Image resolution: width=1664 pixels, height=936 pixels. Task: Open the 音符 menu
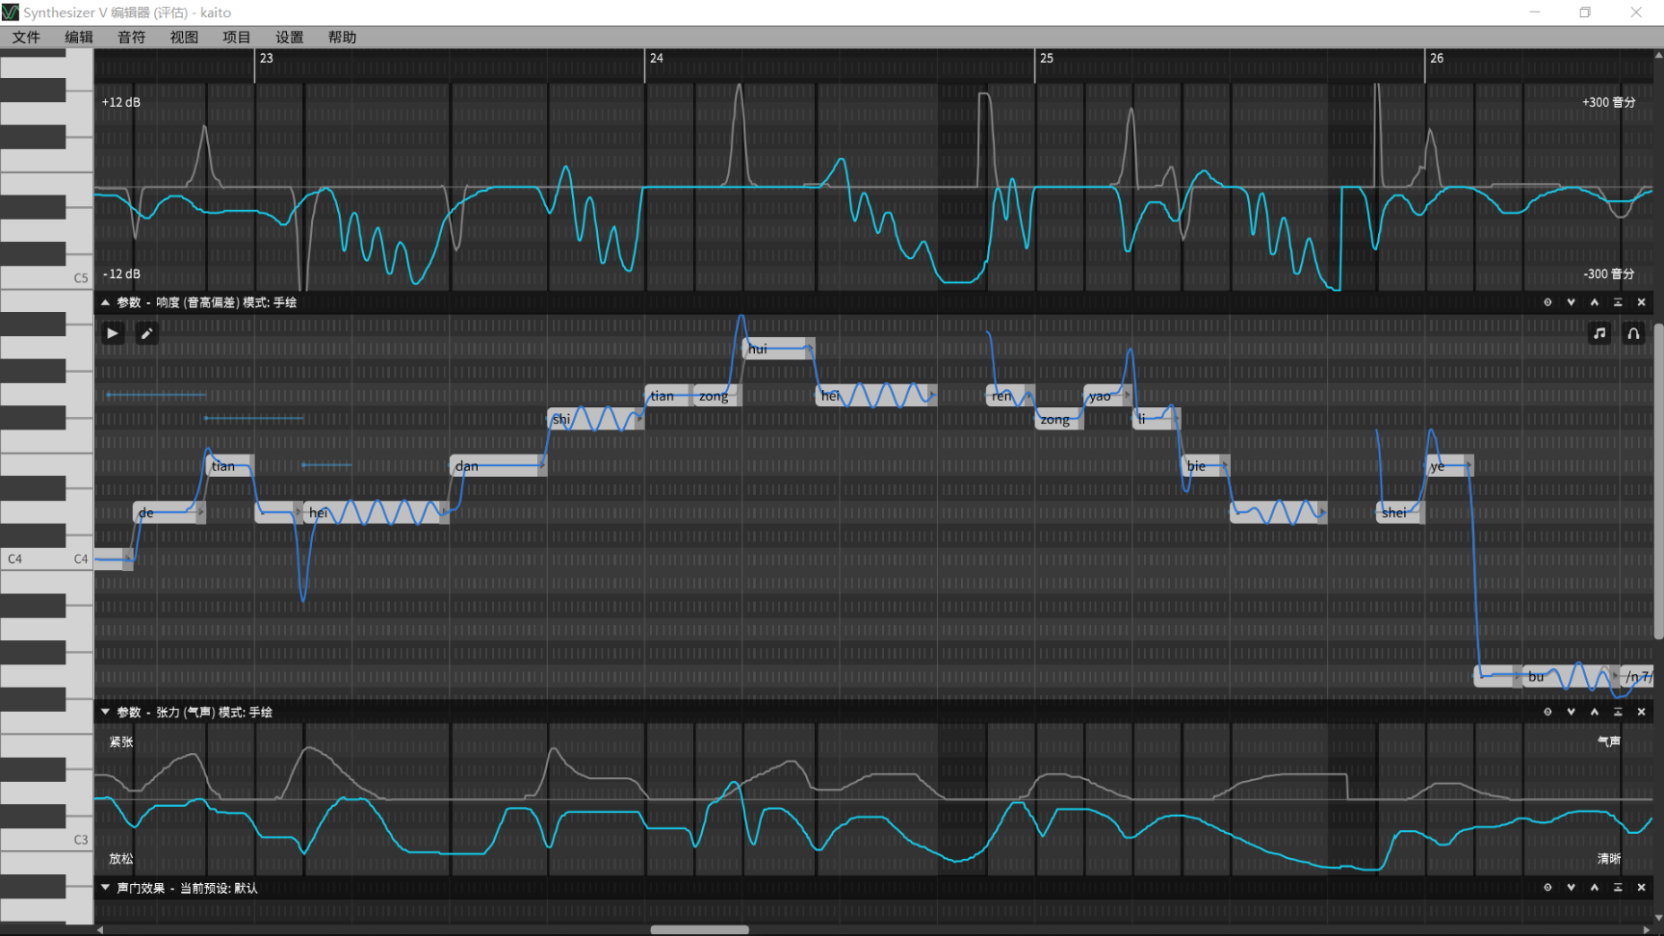click(x=131, y=37)
